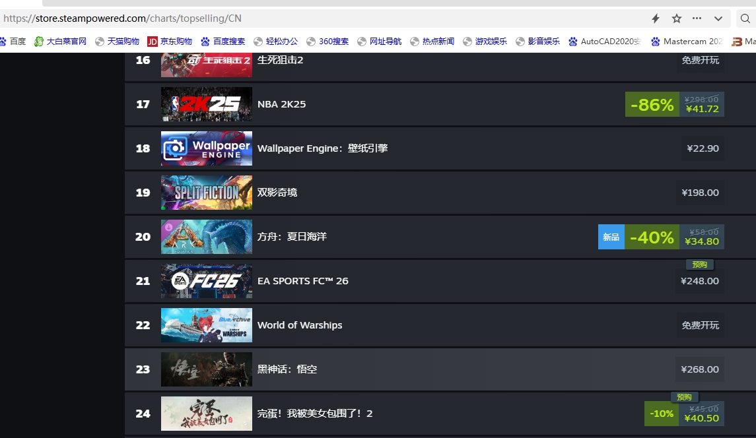Click the -86% discount badge
This screenshot has height=438, width=756.
[x=652, y=105]
